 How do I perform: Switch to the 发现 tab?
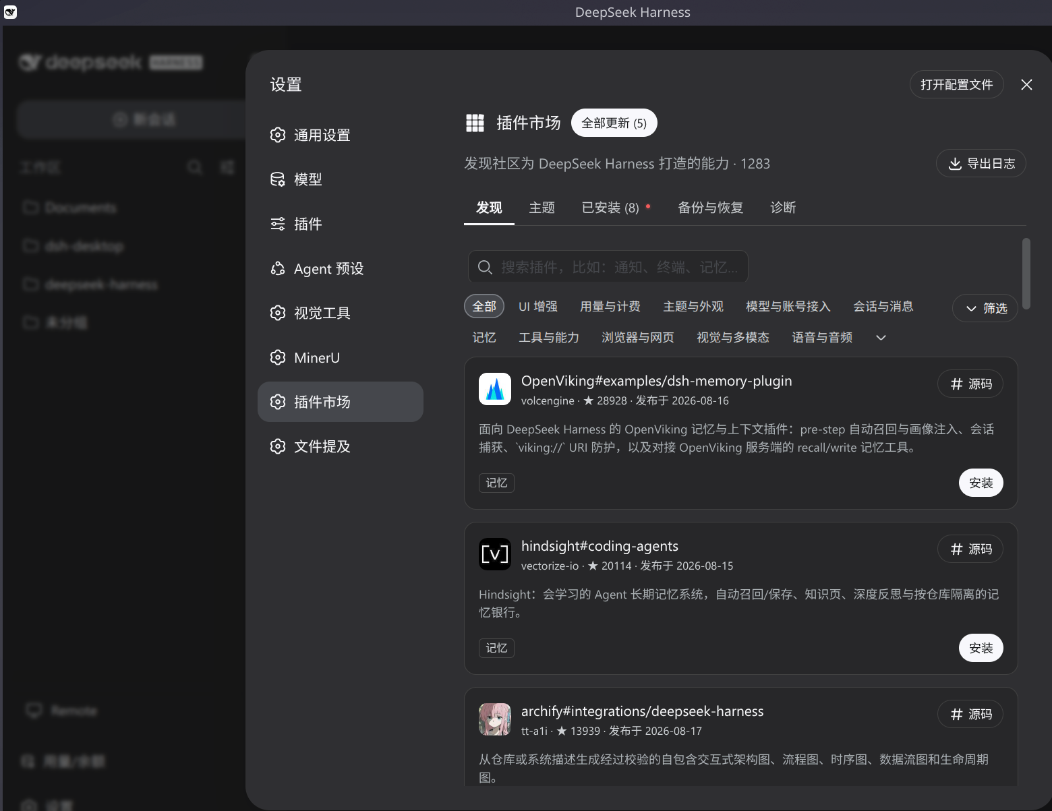pos(489,208)
